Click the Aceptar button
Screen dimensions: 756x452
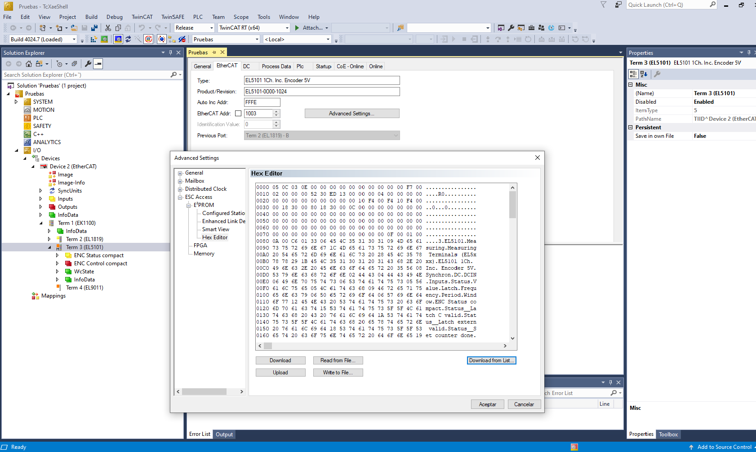coord(488,404)
